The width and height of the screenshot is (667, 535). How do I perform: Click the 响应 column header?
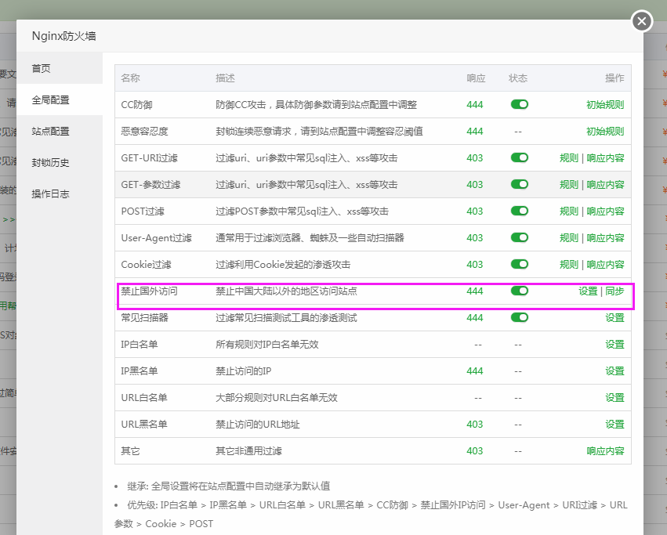[476, 78]
